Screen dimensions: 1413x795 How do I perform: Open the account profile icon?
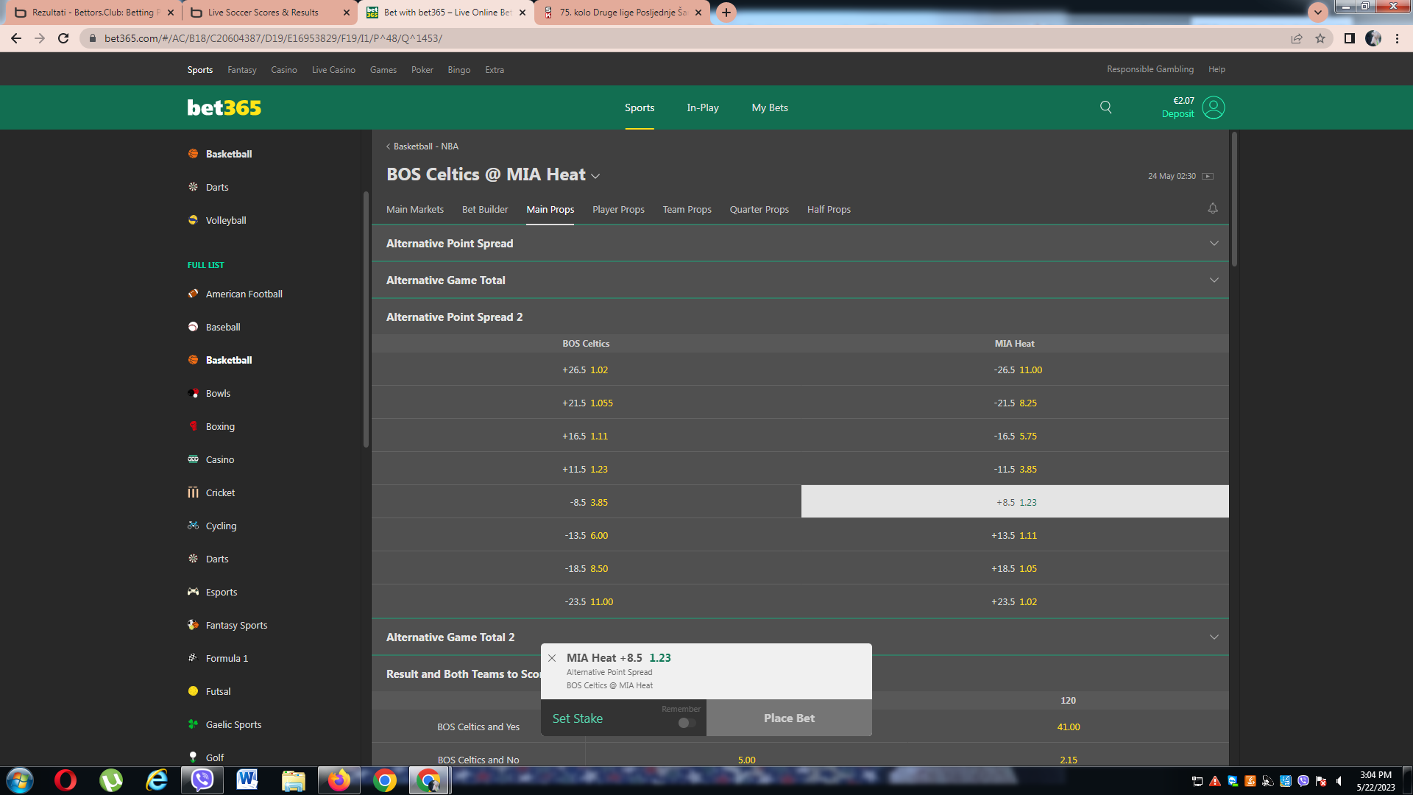pos(1213,107)
